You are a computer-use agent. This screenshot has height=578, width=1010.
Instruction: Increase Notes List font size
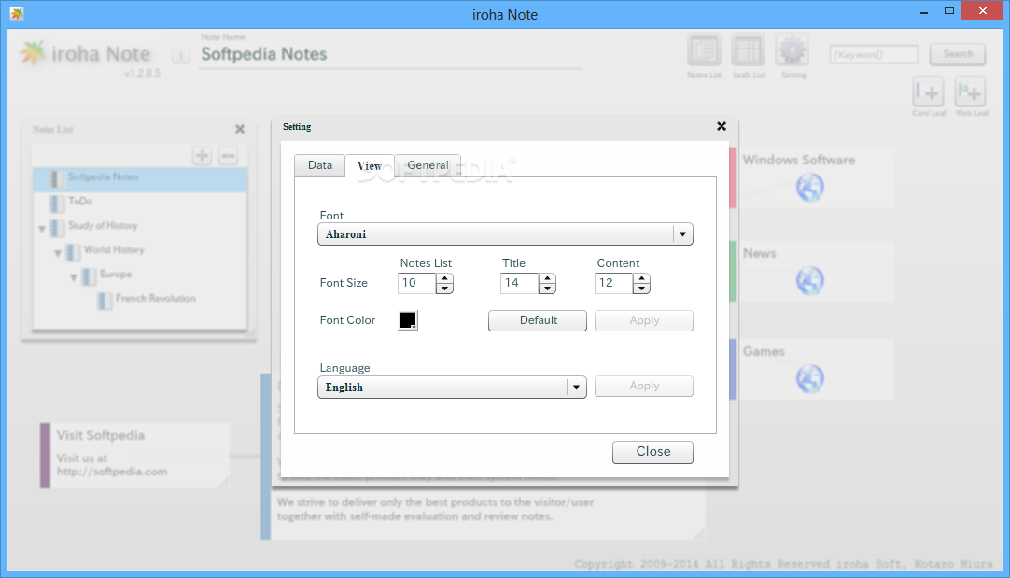[444, 278]
